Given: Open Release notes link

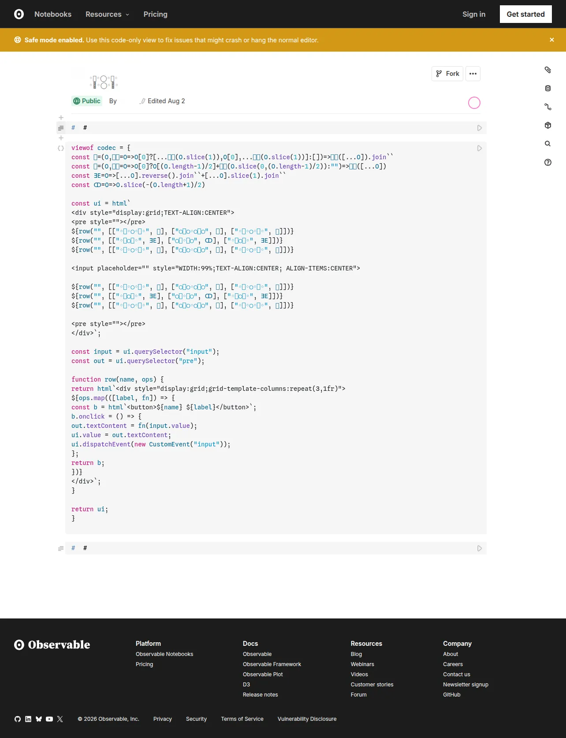Looking at the screenshot, I should click(x=261, y=695).
